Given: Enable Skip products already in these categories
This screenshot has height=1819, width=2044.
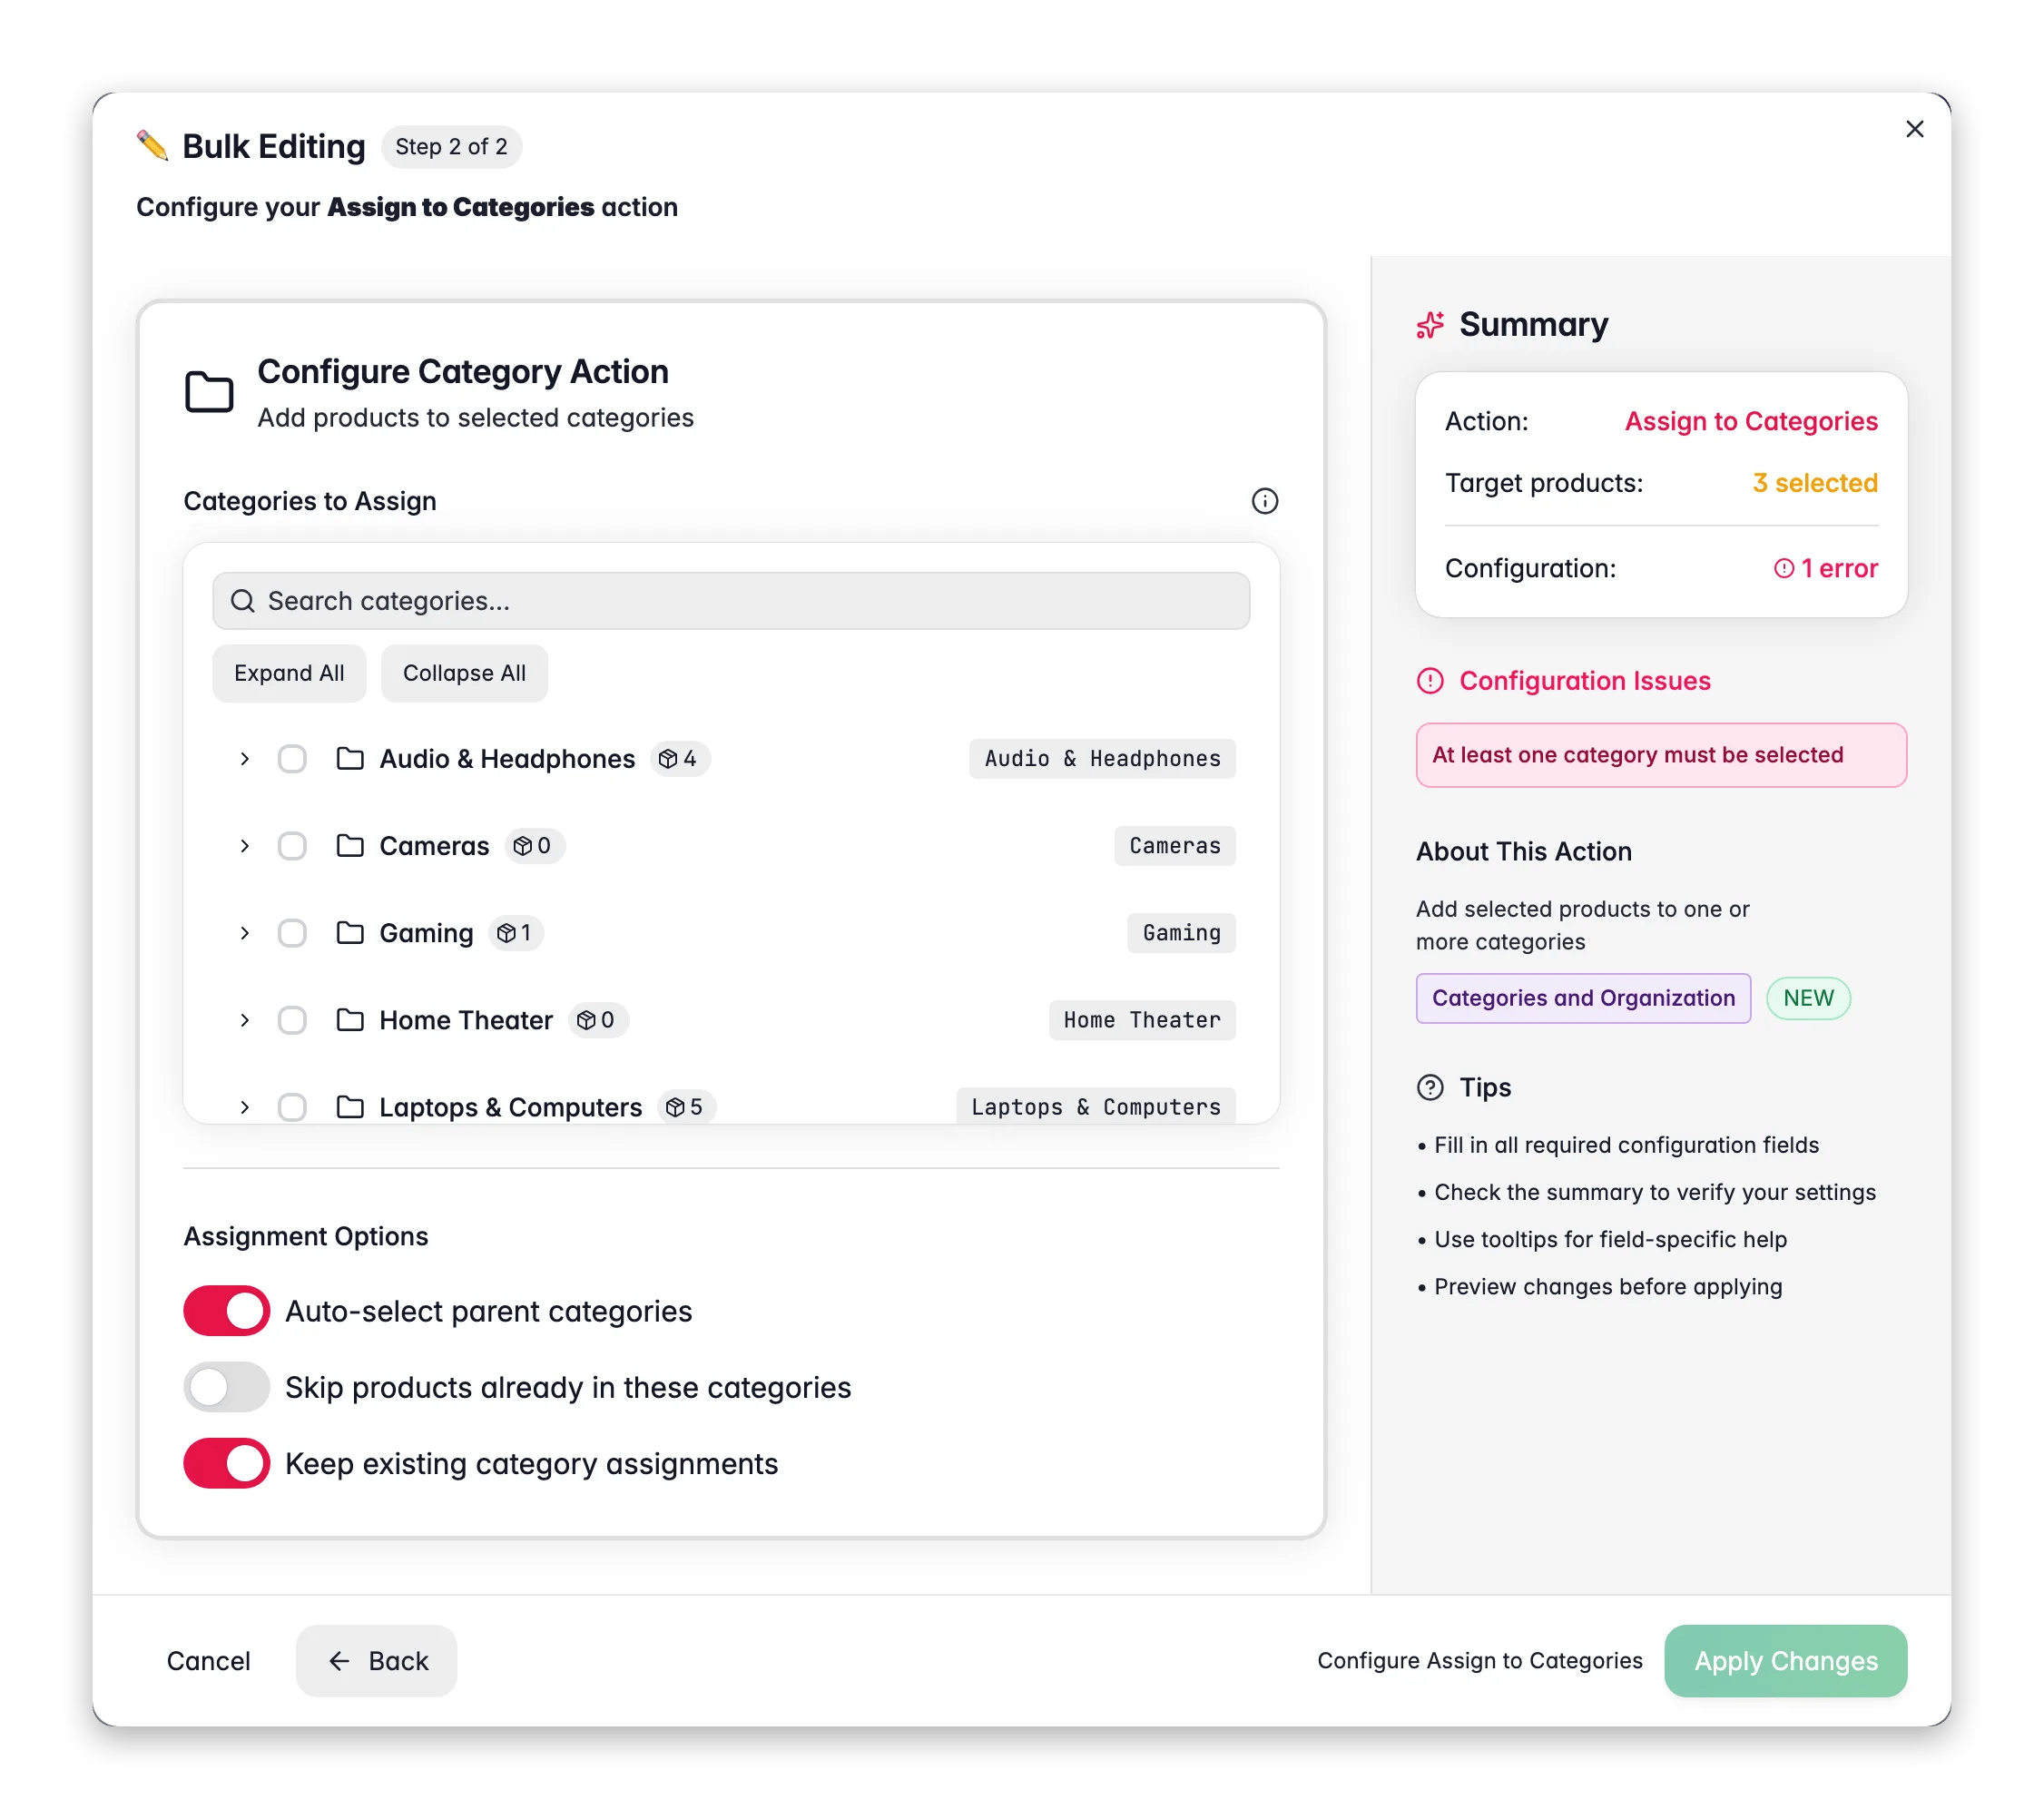Looking at the screenshot, I should (227, 1387).
